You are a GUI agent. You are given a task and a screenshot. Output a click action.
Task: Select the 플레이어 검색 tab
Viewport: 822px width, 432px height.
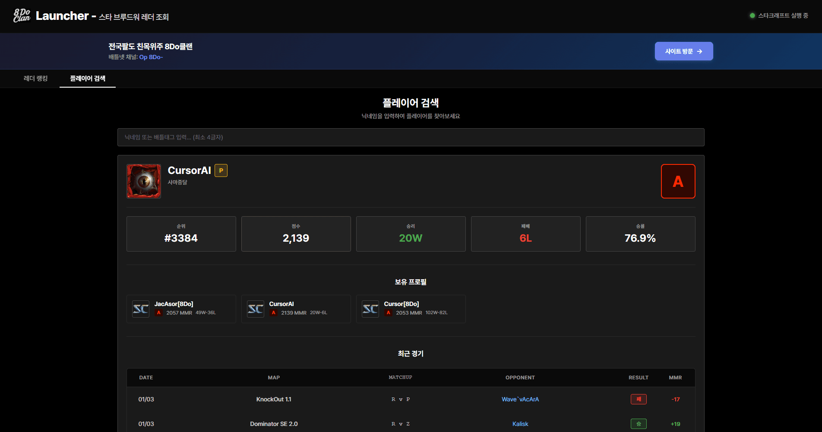pos(88,79)
